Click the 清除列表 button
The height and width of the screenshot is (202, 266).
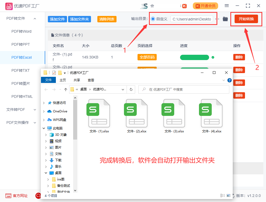[107, 19]
